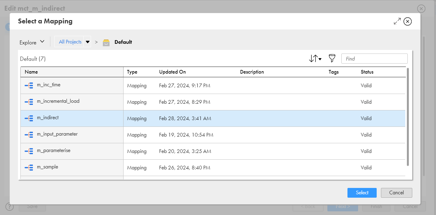Click the Valid status of m_sample
The width and height of the screenshot is (436, 215).
pyautogui.click(x=366, y=168)
